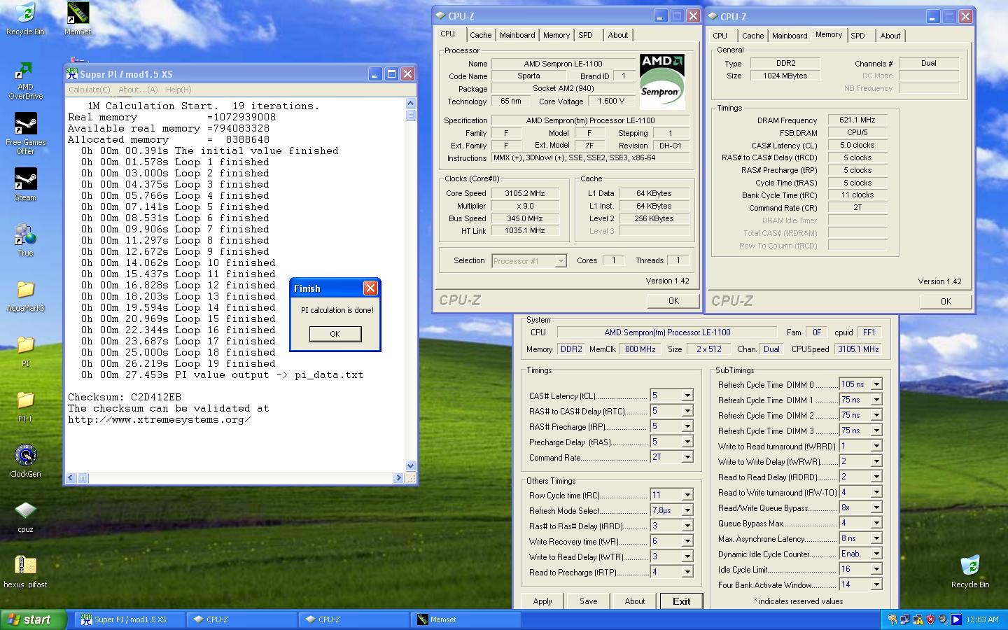Expand Read/Write Queue Bypass dropdown
Viewport: 1008px width, 630px height.
pos(876,507)
